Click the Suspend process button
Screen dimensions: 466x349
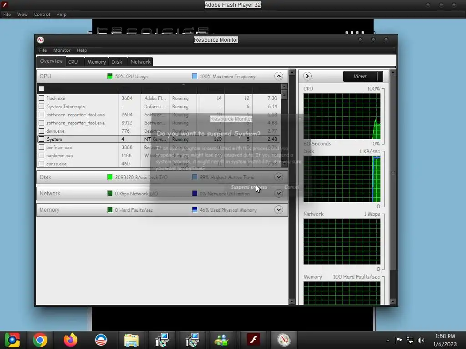click(x=249, y=187)
